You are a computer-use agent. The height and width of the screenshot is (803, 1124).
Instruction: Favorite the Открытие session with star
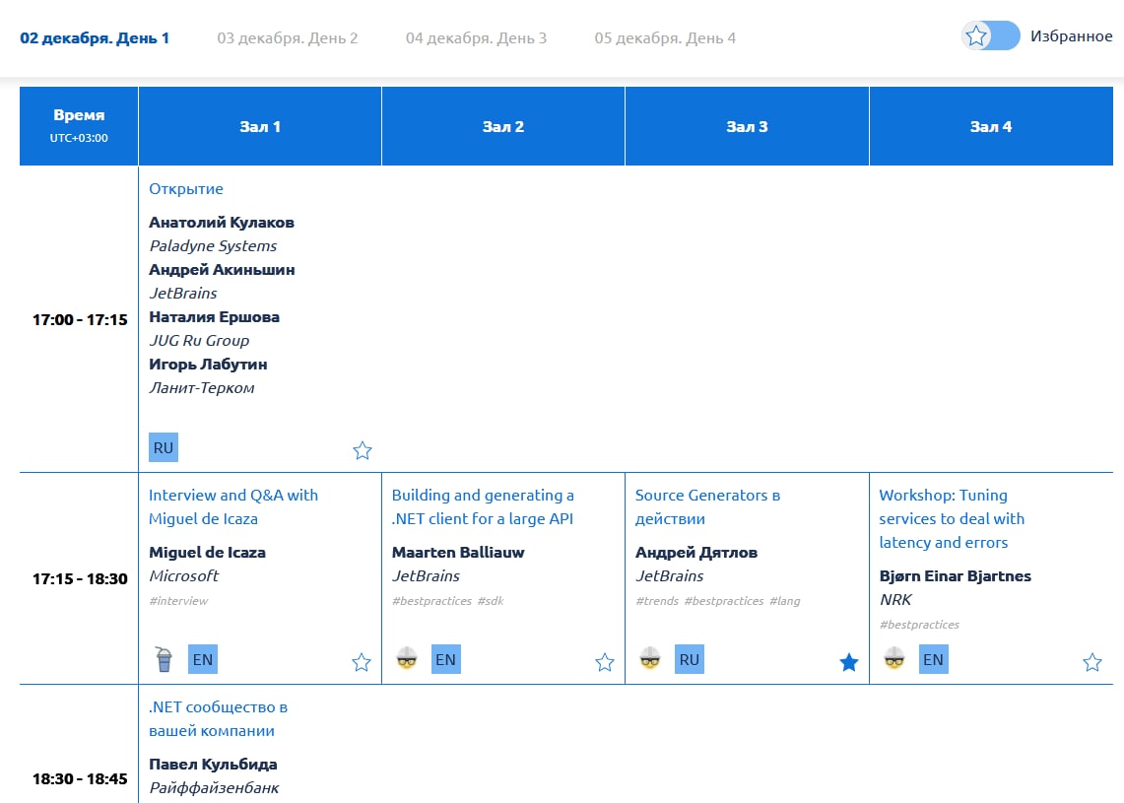pyautogui.click(x=363, y=450)
